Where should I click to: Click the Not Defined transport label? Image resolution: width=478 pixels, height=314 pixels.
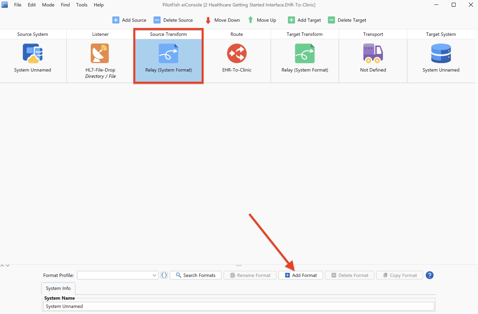point(373,70)
